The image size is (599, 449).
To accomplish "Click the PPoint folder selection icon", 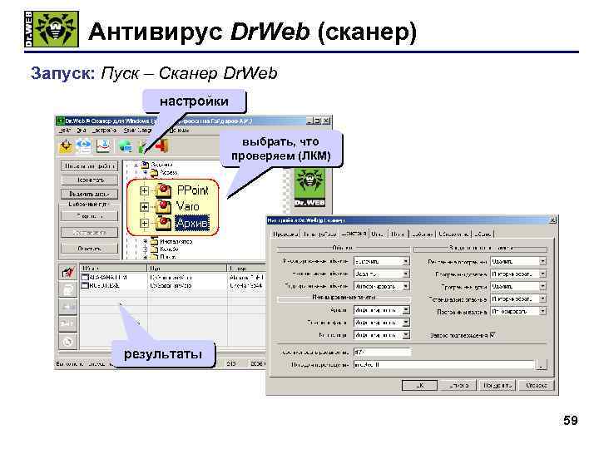I will 163,190.
